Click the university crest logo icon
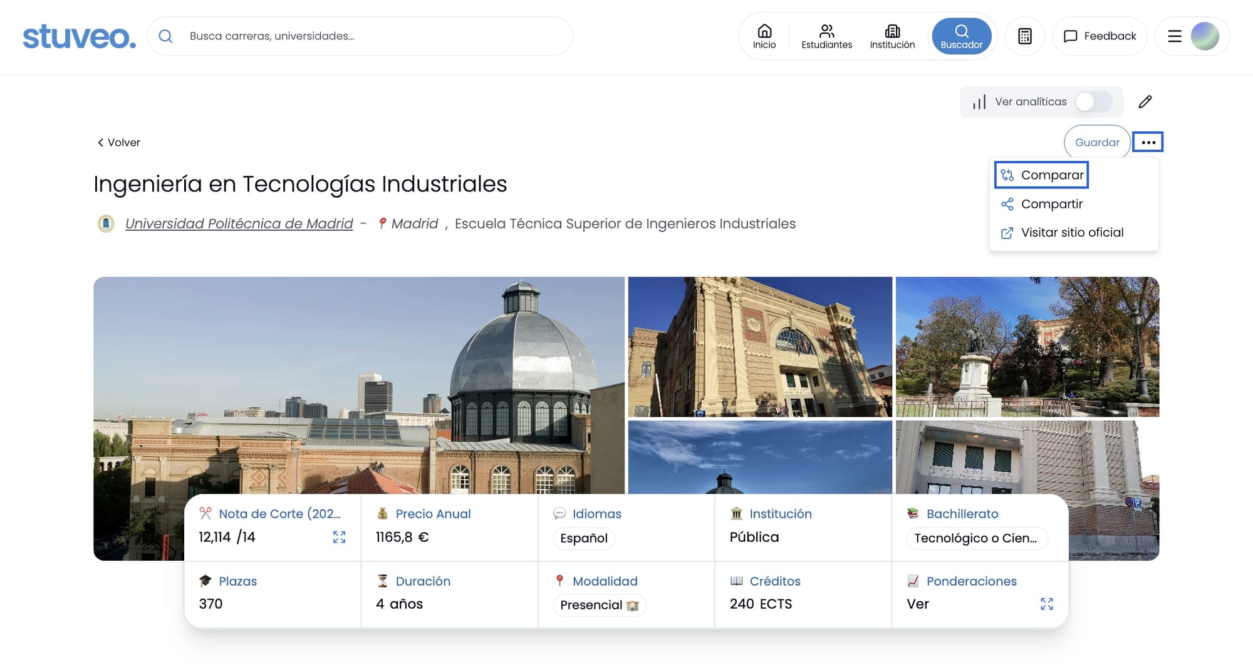Image resolution: width=1253 pixels, height=672 pixels. 106,223
